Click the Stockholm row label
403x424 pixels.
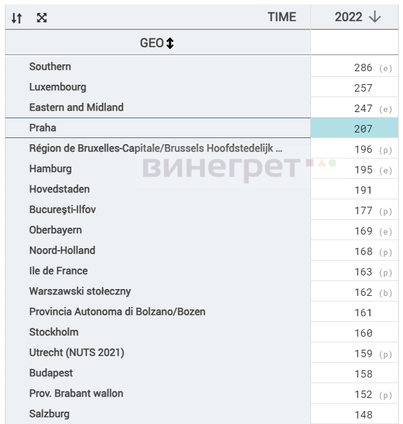pos(54,332)
